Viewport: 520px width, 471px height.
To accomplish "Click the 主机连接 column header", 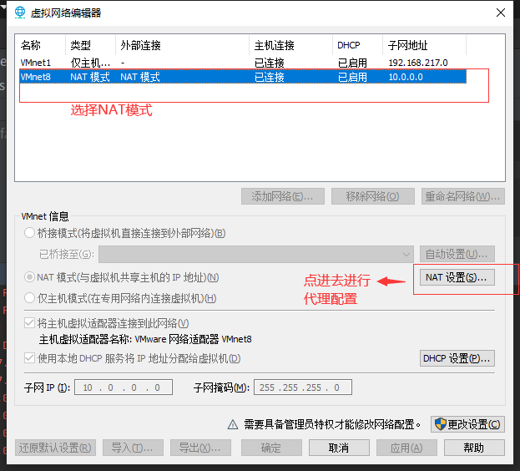I will point(290,45).
